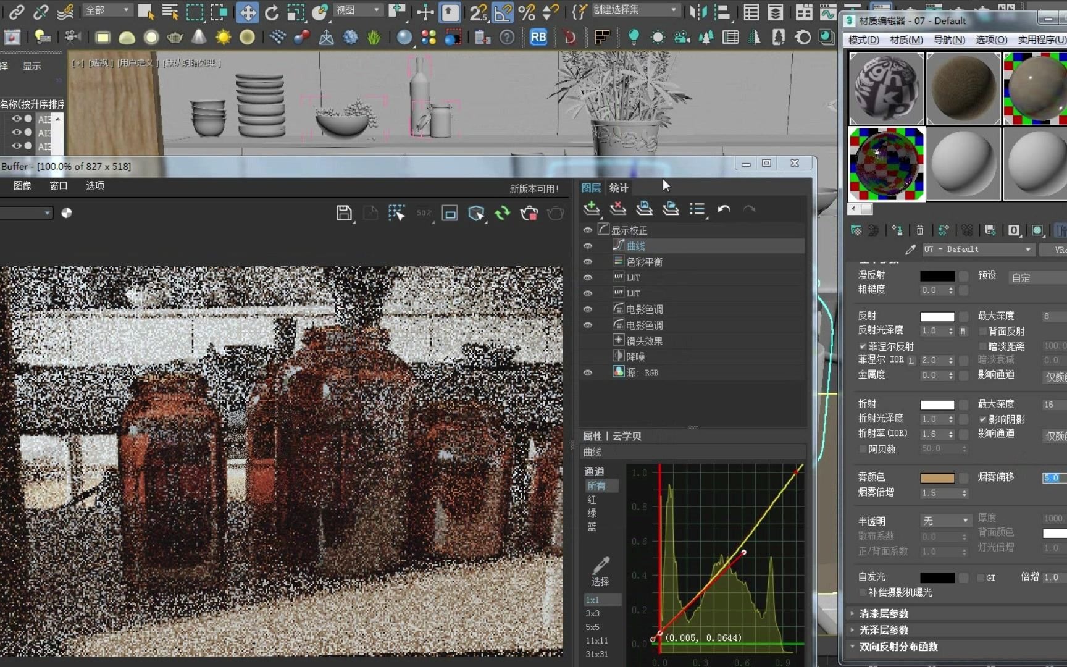Click the 新版本可用 link
The width and height of the screenshot is (1067, 667).
pos(533,188)
